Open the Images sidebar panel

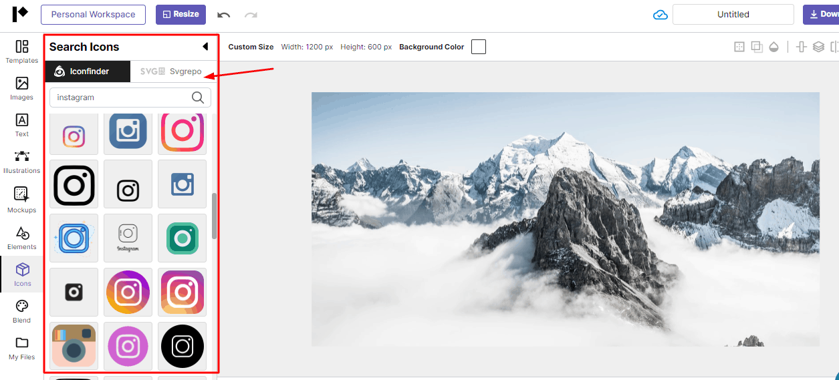21,88
